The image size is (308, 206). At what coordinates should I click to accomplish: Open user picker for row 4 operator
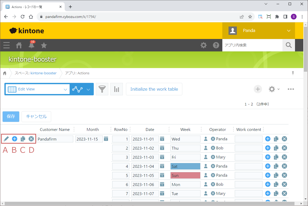pos(206,166)
